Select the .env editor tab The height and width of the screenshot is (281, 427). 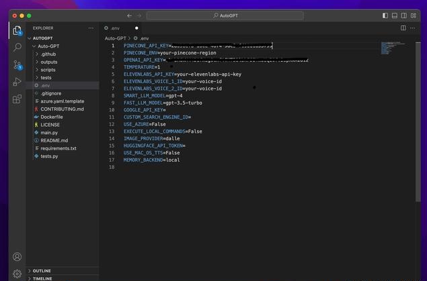click(116, 28)
